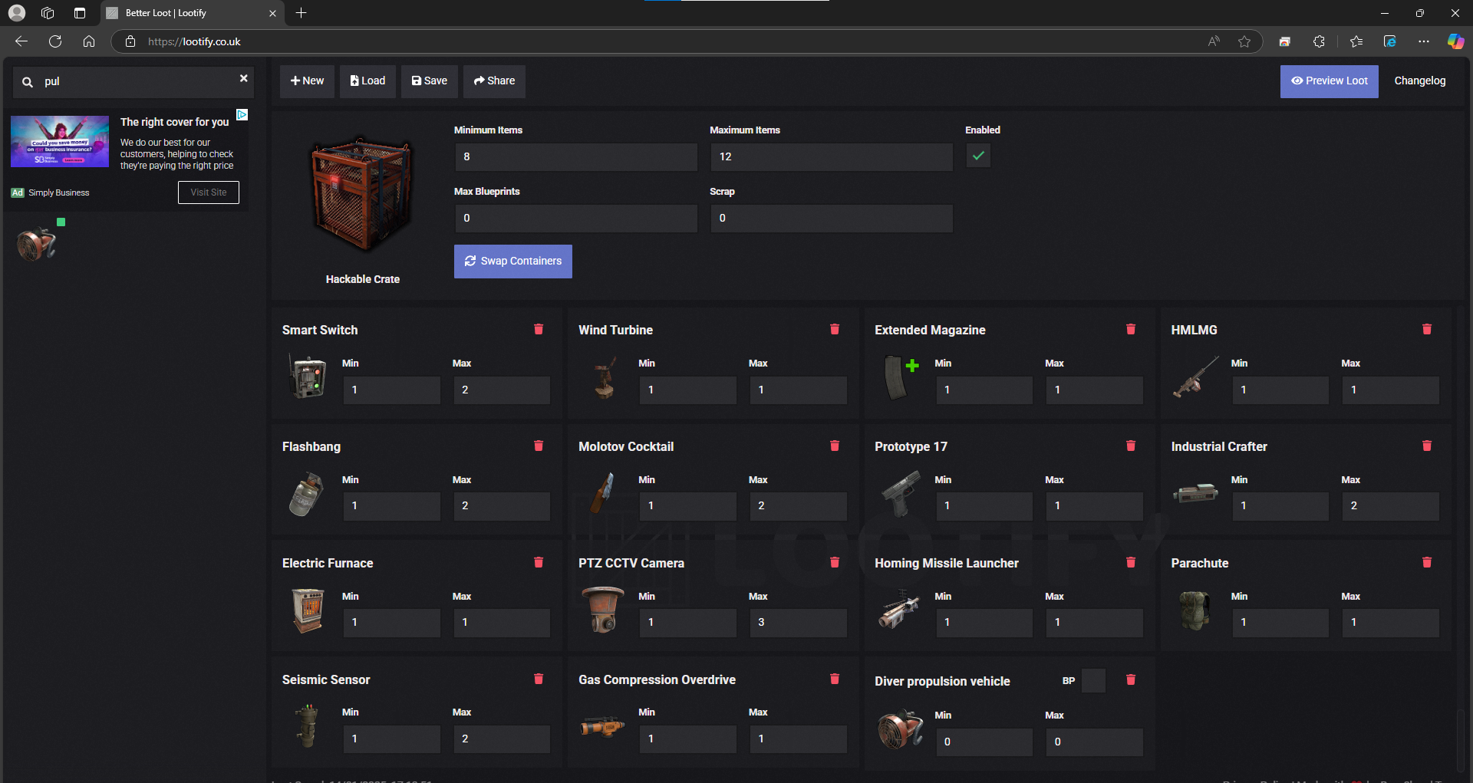The image size is (1473, 783).
Task: Remove Industrial Crafter from crate
Action: 1427,446
